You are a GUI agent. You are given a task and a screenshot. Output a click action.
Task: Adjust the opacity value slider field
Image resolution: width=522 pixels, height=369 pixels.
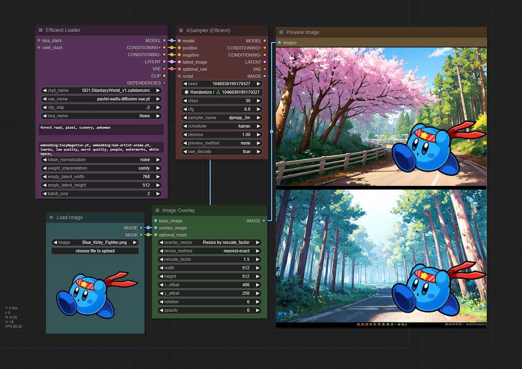pyautogui.click(x=210, y=310)
